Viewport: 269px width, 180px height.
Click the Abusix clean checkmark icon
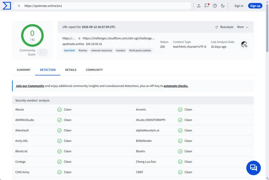click(x=60, y=110)
